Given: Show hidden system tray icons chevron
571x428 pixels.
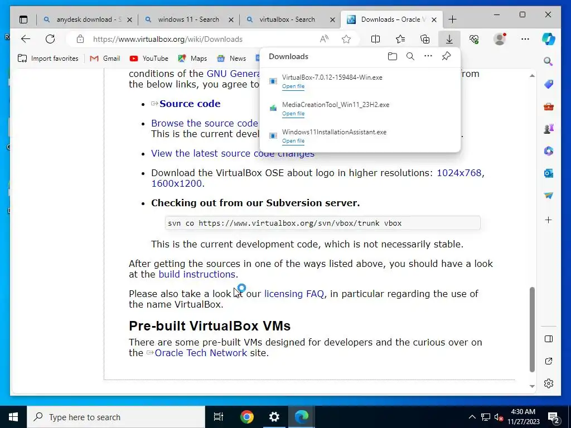Looking at the screenshot, I should point(472,417).
